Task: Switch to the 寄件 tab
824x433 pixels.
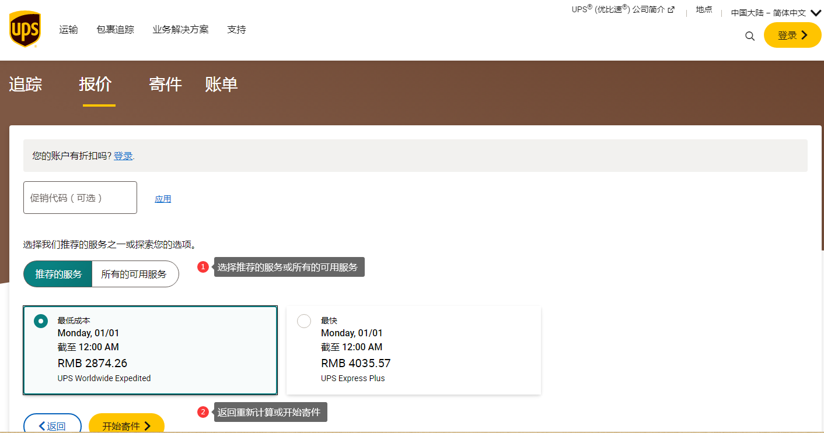Action: tap(165, 85)
